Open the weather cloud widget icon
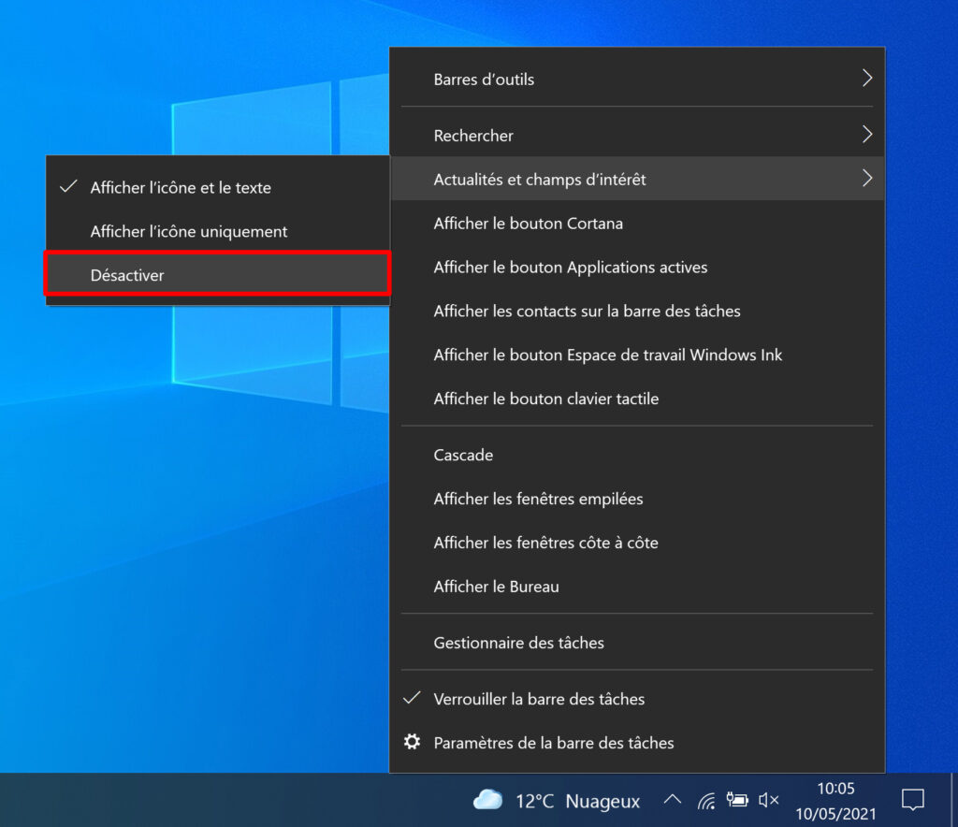Viewport: 958px width, 827px height. tap(487, 800)
